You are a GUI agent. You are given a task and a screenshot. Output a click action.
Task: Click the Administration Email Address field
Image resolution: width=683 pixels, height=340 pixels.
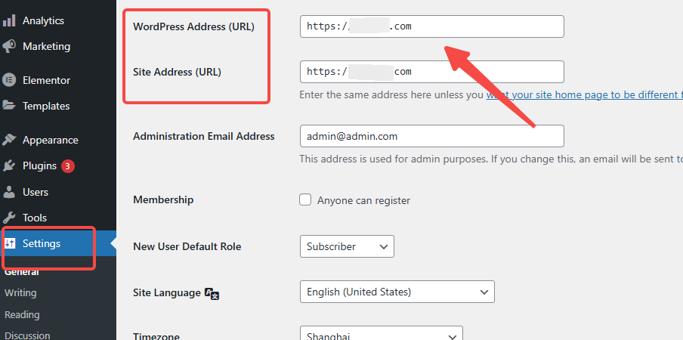click(431, 136)
